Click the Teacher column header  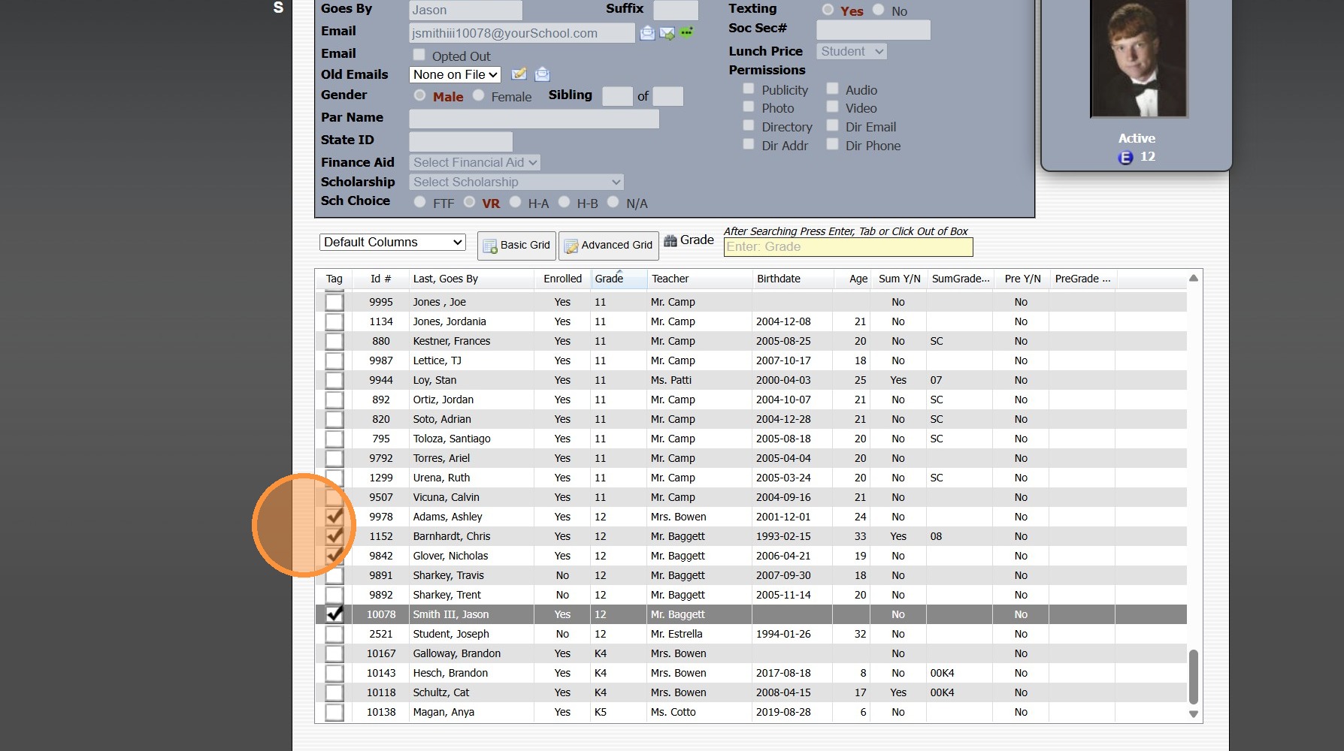point(670,279)
